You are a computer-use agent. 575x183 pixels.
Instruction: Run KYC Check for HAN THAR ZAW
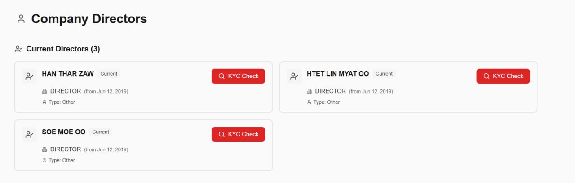pyautogui.click(x=238, y=76)
